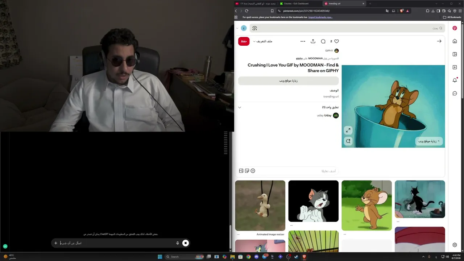The width and height of the screenshot is (464, 261).
Task: Open the Windows Start menu
Action: coord(160,257)
